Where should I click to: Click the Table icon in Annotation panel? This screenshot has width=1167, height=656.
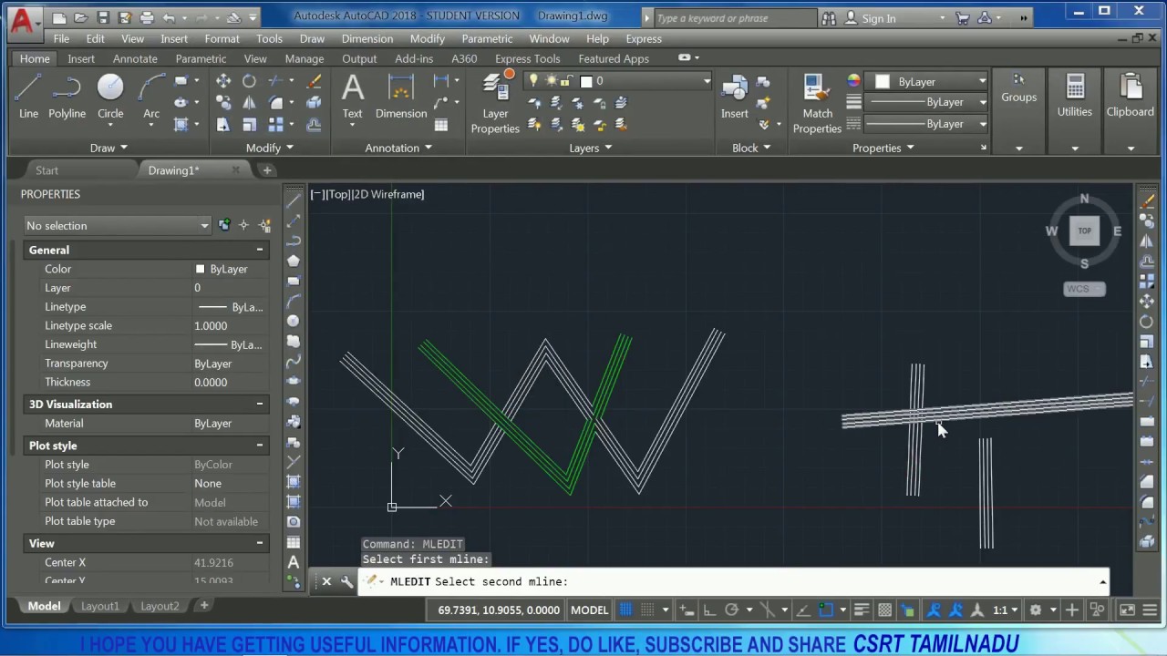(x=441, y=125)
